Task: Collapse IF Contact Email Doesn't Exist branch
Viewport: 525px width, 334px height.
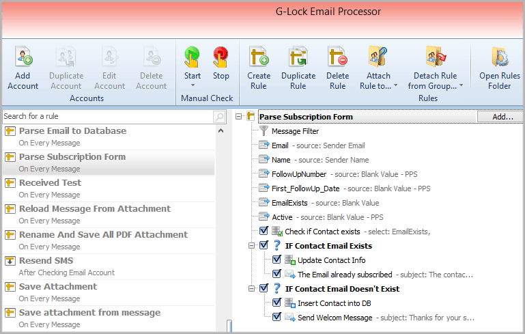Action: (251, 288)
